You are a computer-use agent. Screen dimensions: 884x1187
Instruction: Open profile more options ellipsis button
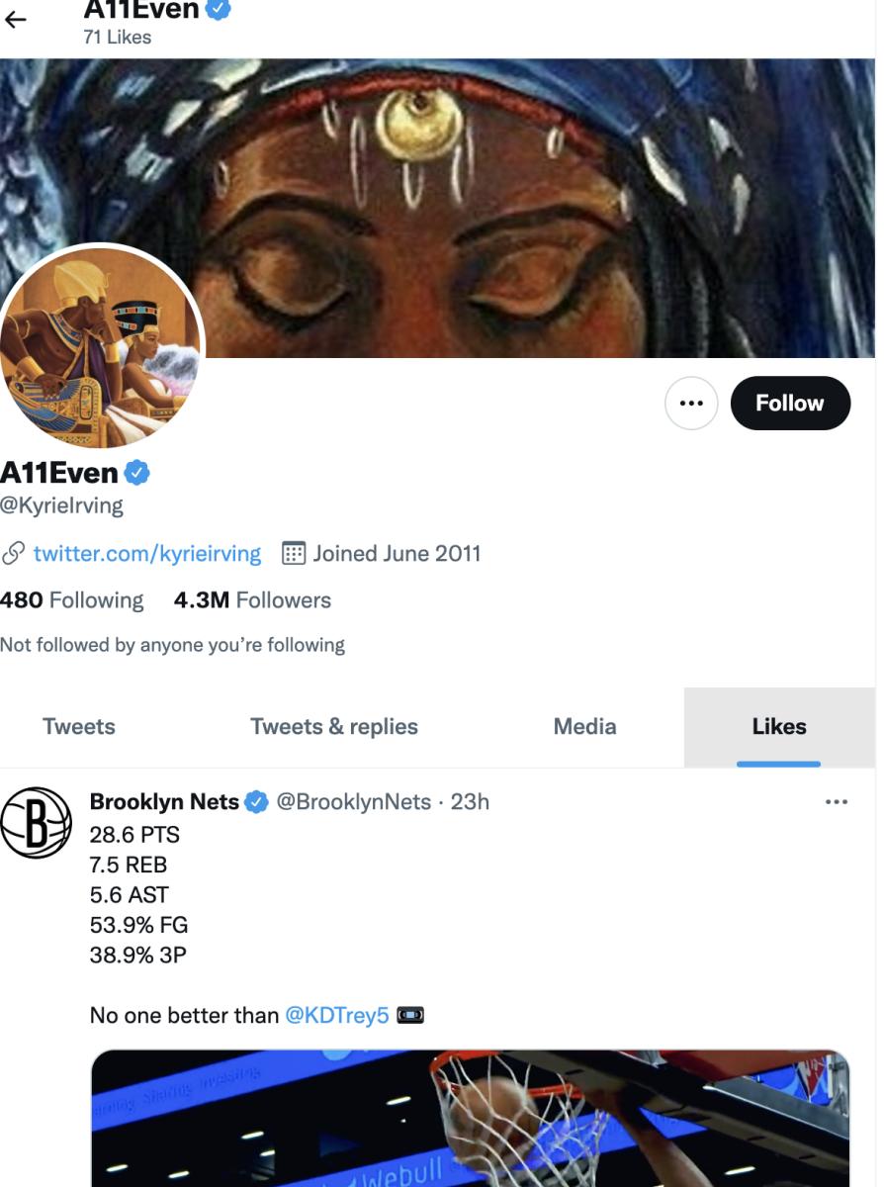[x=690, y=404]
